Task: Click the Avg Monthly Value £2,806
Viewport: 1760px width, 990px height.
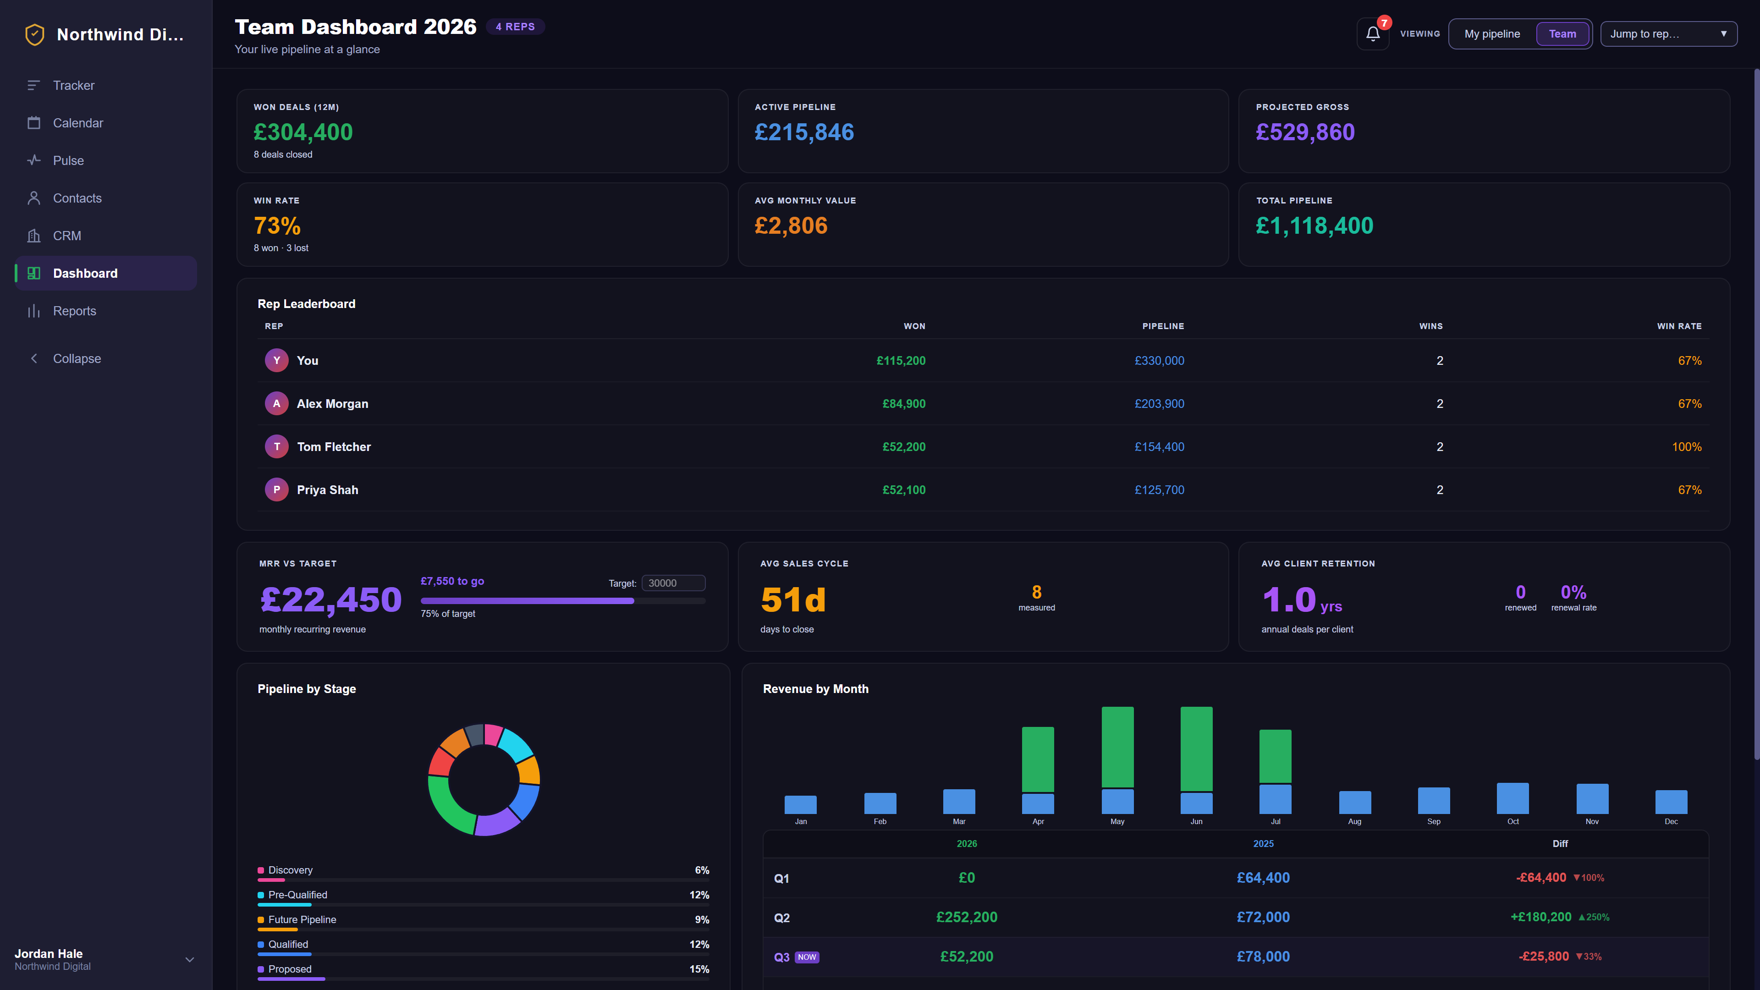Action: [x=791, y=225]
